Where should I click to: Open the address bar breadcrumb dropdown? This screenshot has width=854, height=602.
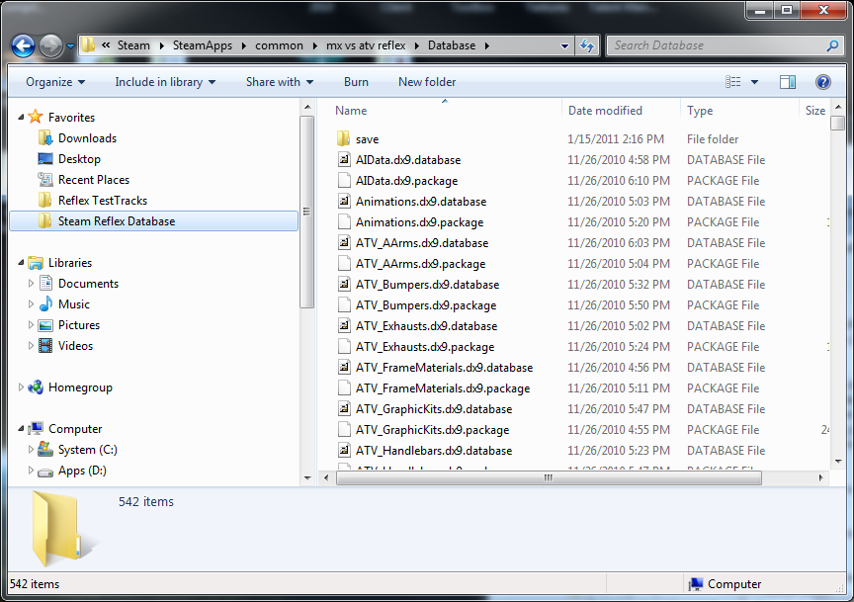coord(566,45)
